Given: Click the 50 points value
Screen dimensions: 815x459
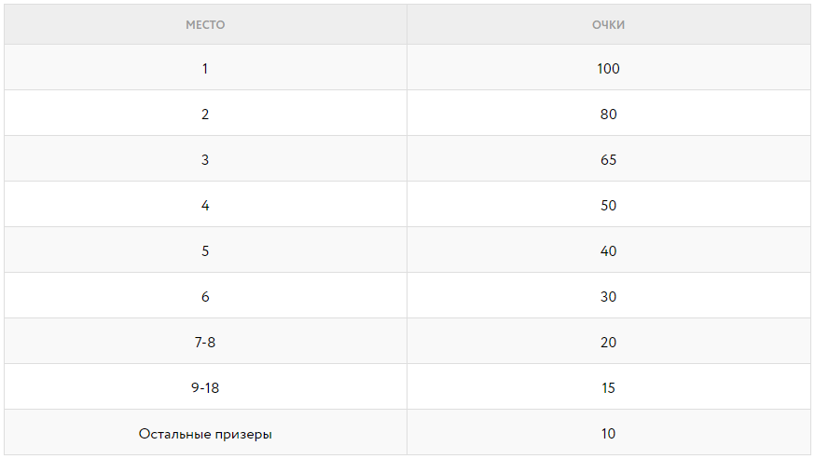Looking at the screenshot, I should coord(608,206).
